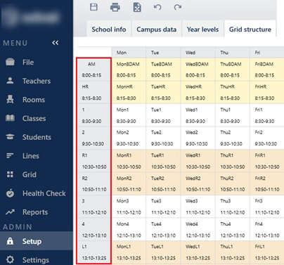Click the save disk icon in toolbar
The height and width of the screenshot is (265, 284).
point(94,7)
